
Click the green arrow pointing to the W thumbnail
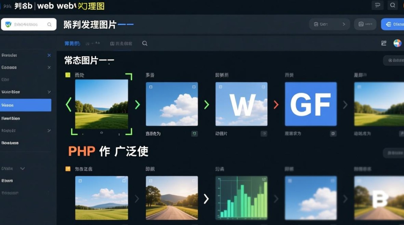click(207, 105)
